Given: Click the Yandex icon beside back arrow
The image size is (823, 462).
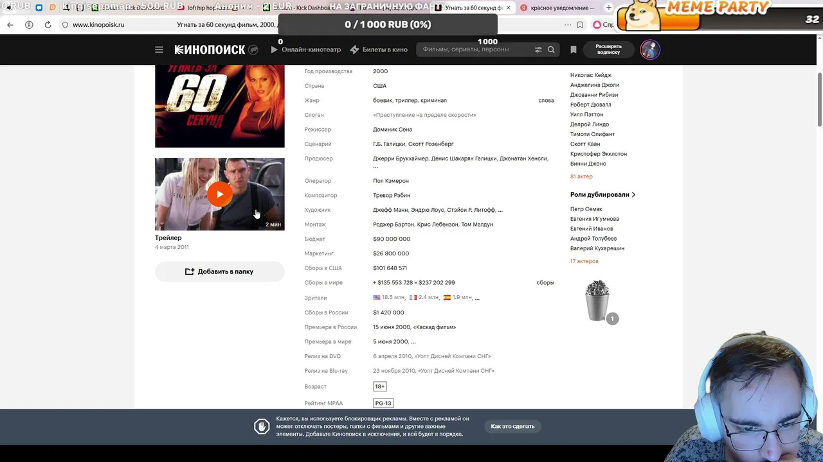Looking at the screenshot, I should [x=29, y=24].
